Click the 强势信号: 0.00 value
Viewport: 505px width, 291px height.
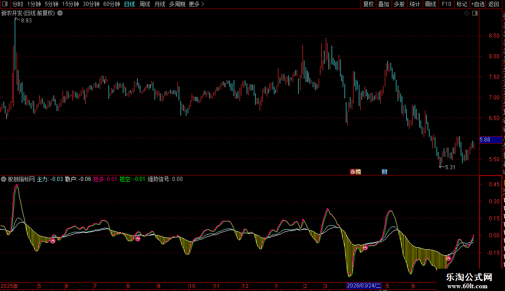click(165, 179)
